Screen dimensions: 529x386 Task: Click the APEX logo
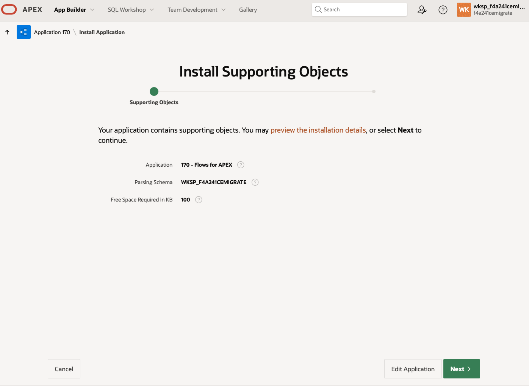pos(22,9)
